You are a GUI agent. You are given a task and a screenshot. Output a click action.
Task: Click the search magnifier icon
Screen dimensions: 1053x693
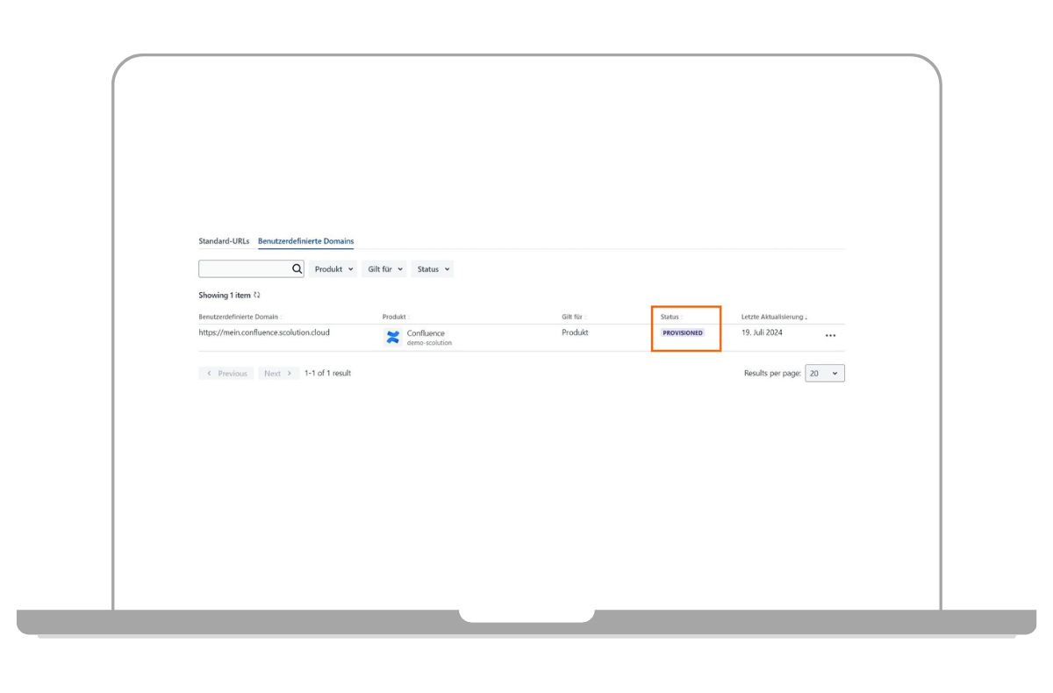[x=297, y=268]
